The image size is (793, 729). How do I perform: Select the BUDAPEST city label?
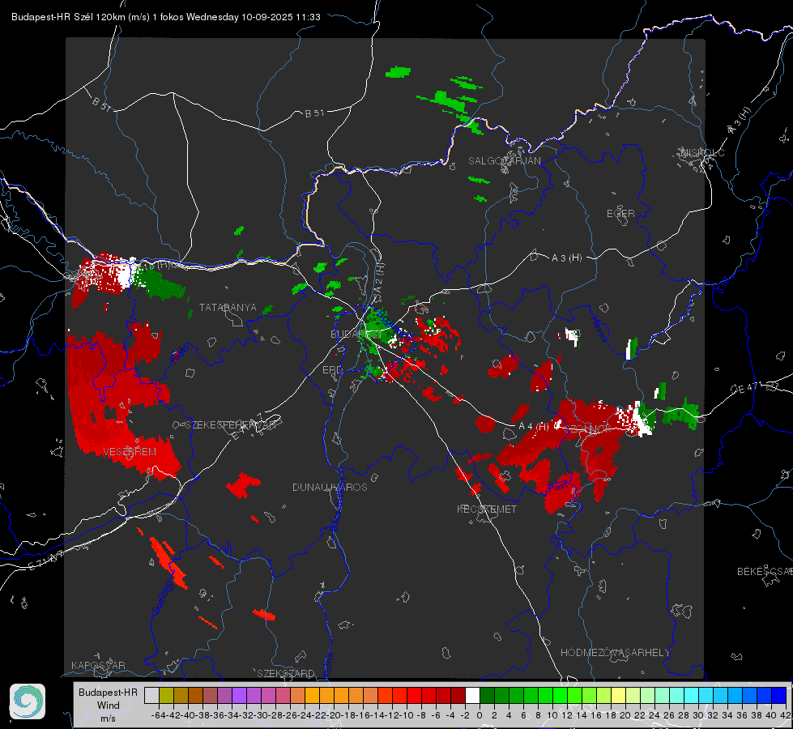click(x=356, y=335)
